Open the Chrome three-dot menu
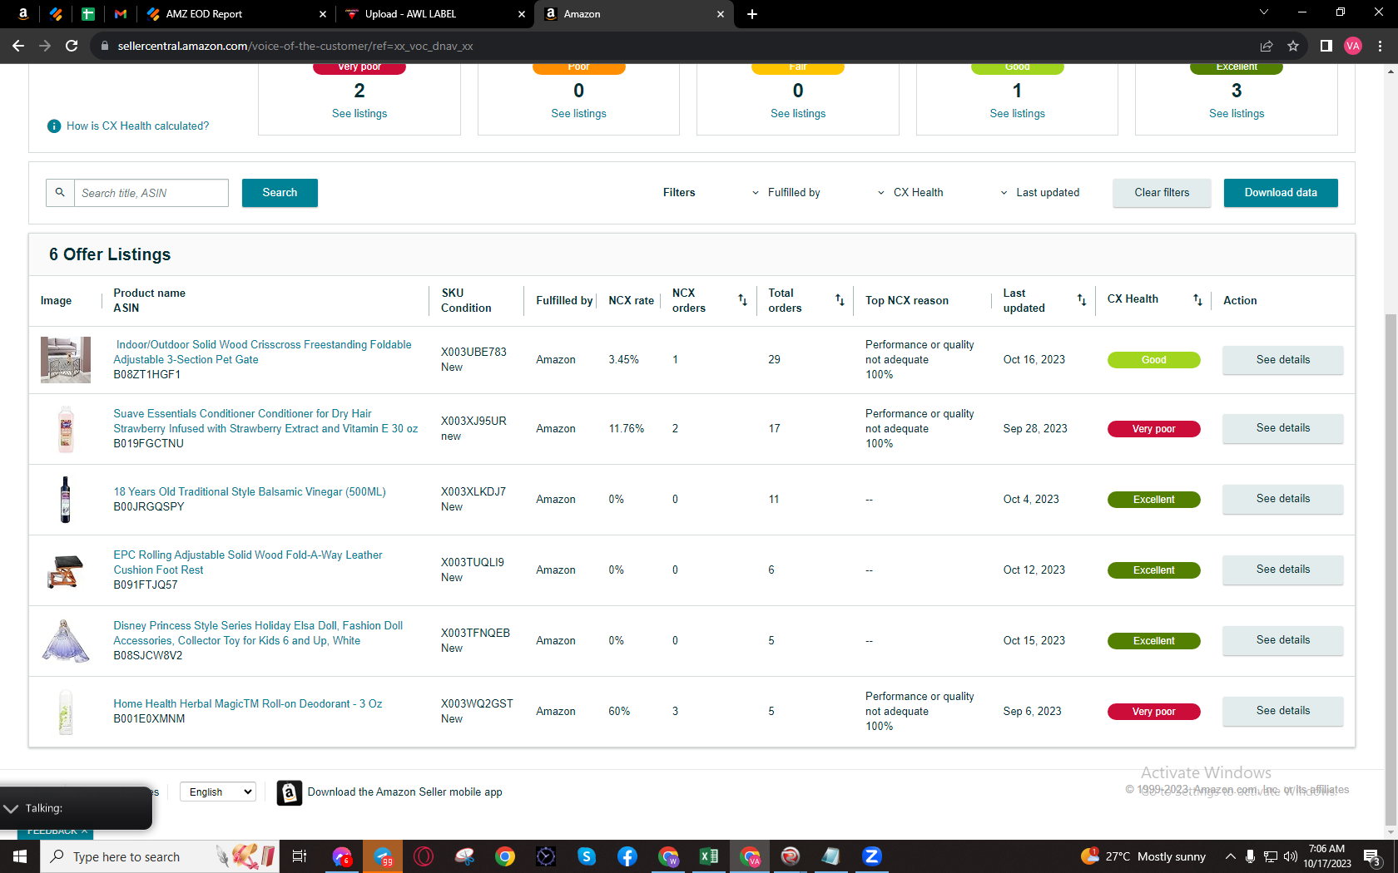The image size is (1398, 873). [x=1380, y=46]
